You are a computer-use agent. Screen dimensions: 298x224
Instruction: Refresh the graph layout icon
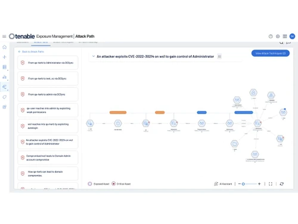[x=281, y=184]
